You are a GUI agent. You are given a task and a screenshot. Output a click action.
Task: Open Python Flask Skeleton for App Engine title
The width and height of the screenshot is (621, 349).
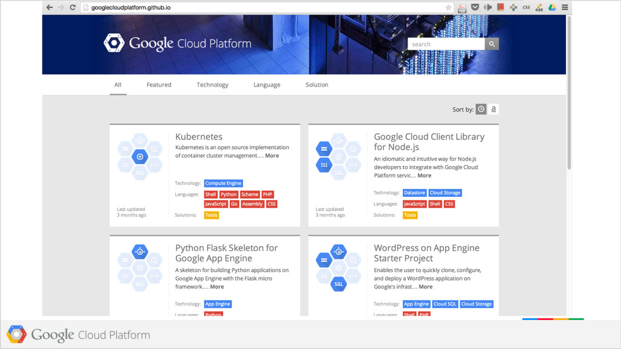point(227,253)
